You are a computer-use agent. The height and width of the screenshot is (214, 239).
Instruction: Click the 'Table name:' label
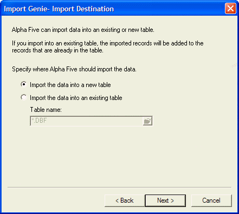point(46,110)
